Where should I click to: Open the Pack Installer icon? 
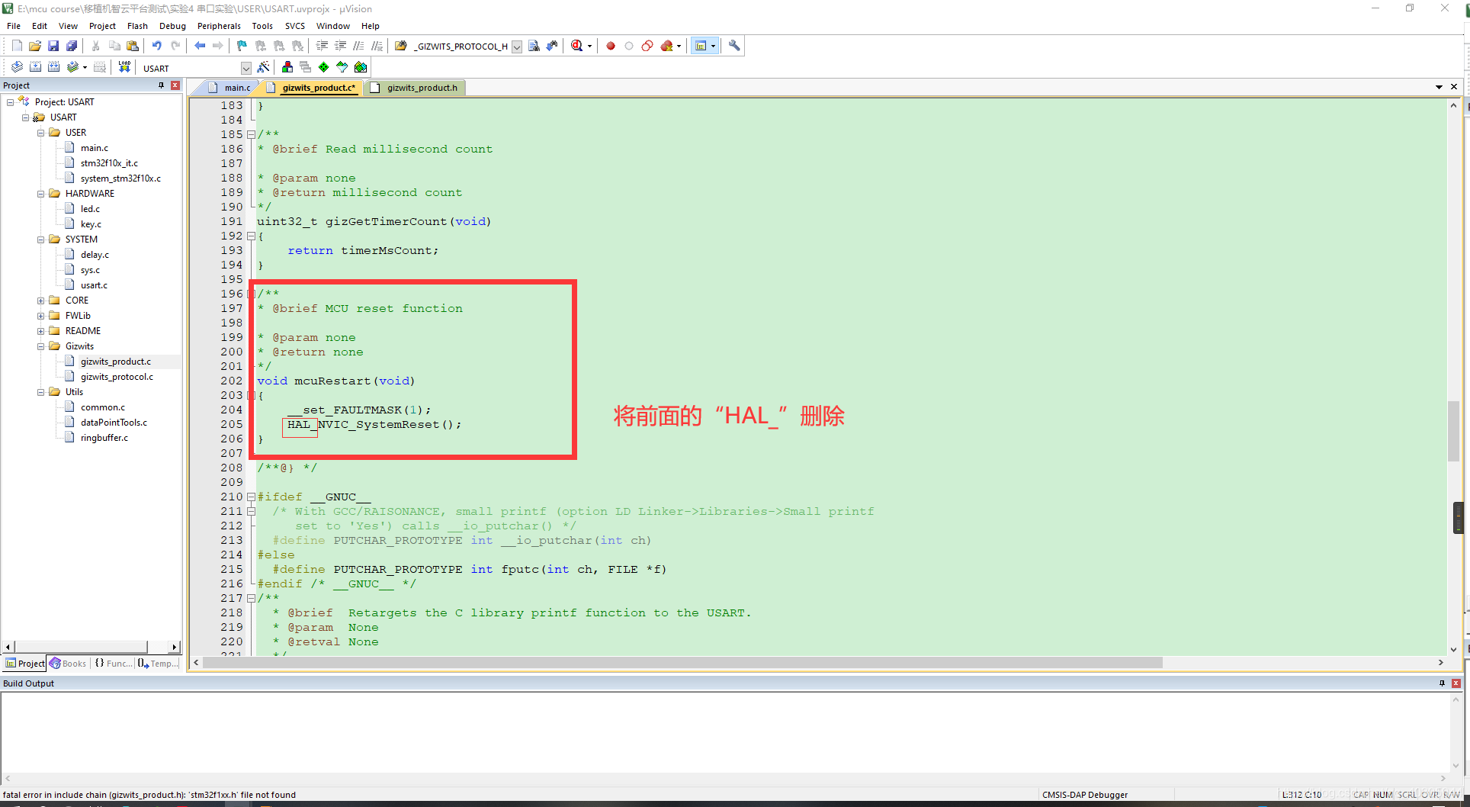pyautogui.click(x=361, y=67)
